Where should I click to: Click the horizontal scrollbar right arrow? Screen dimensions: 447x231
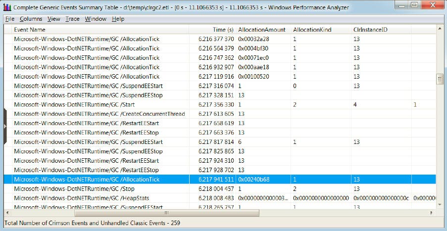pos(432,213)
